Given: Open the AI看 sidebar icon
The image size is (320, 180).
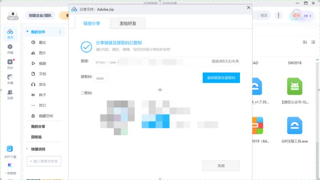Looking at the screenshot, I should [10, 79].
